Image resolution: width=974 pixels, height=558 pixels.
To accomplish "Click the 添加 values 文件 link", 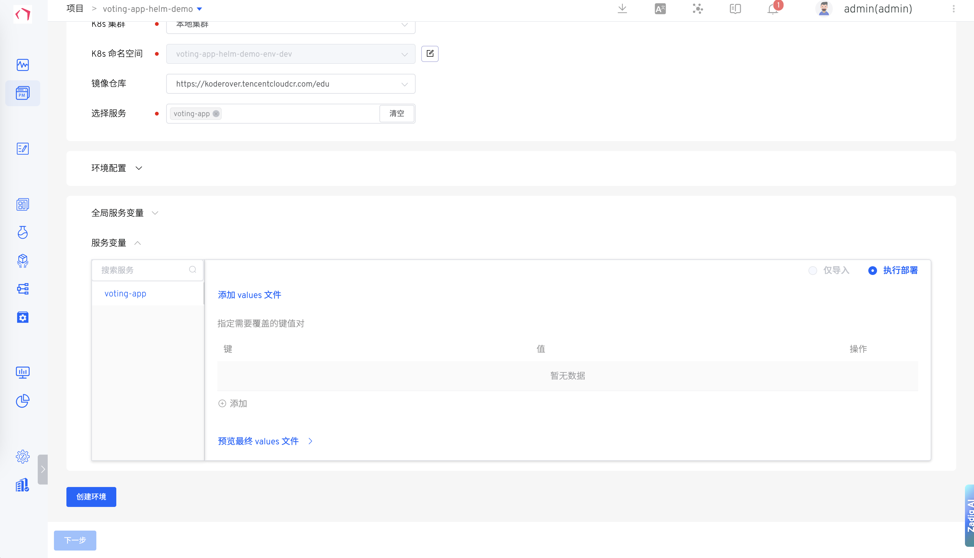I will click(x=249, y=295).
